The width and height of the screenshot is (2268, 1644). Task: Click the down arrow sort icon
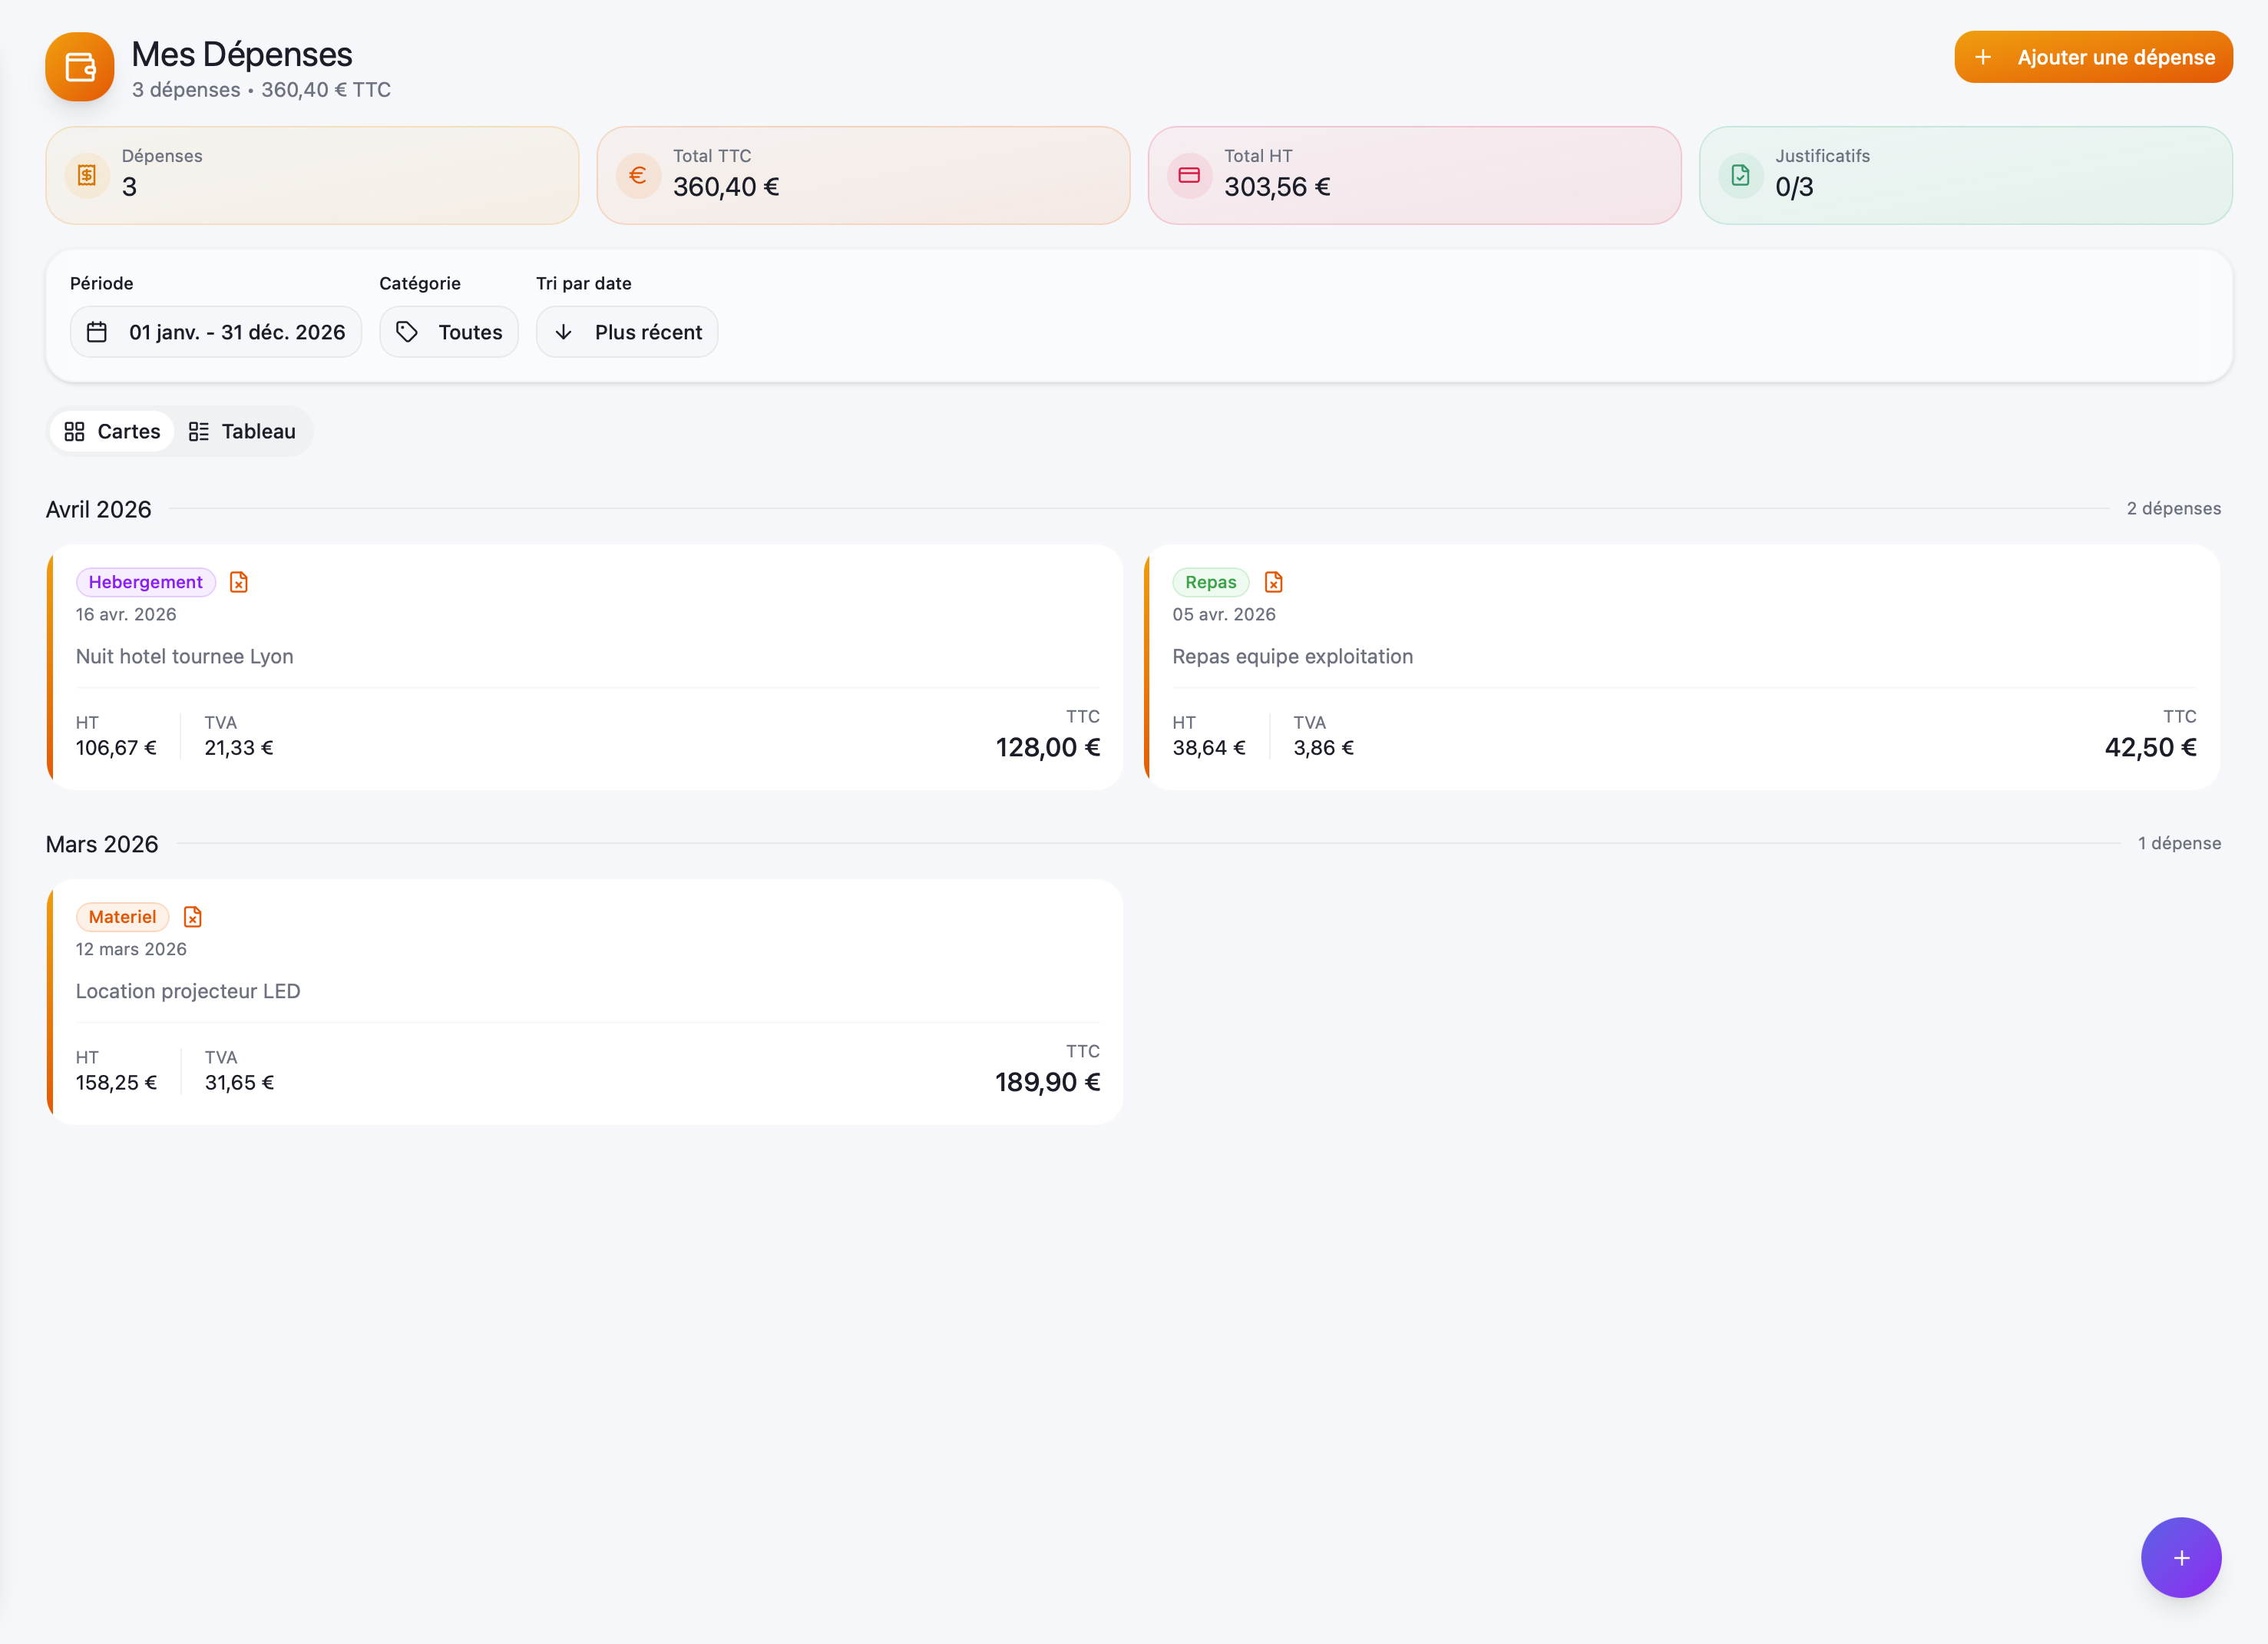coord(563,332)
